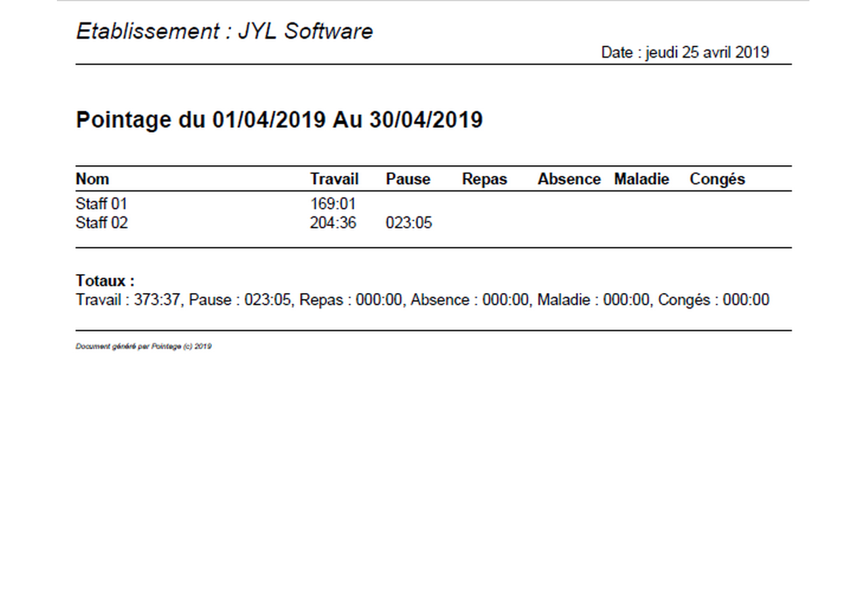Select total Travail value 373:37

pos(157,300)
